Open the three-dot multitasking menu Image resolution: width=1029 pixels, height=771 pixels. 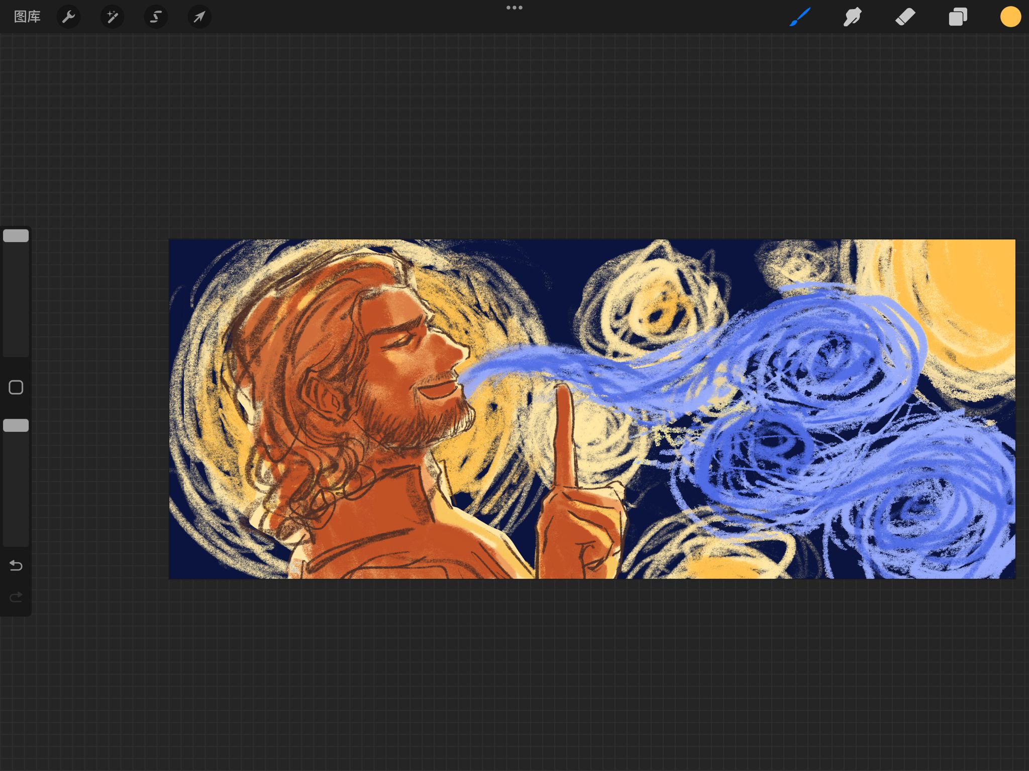click(x=514, y=8)
